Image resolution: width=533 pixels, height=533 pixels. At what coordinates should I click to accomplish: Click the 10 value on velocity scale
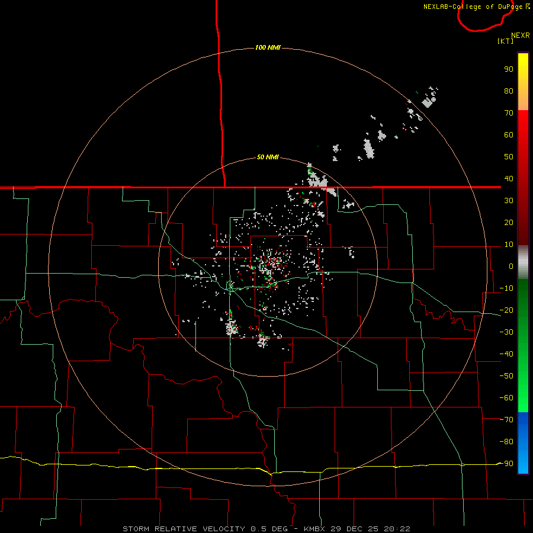[x=509, y=245]
